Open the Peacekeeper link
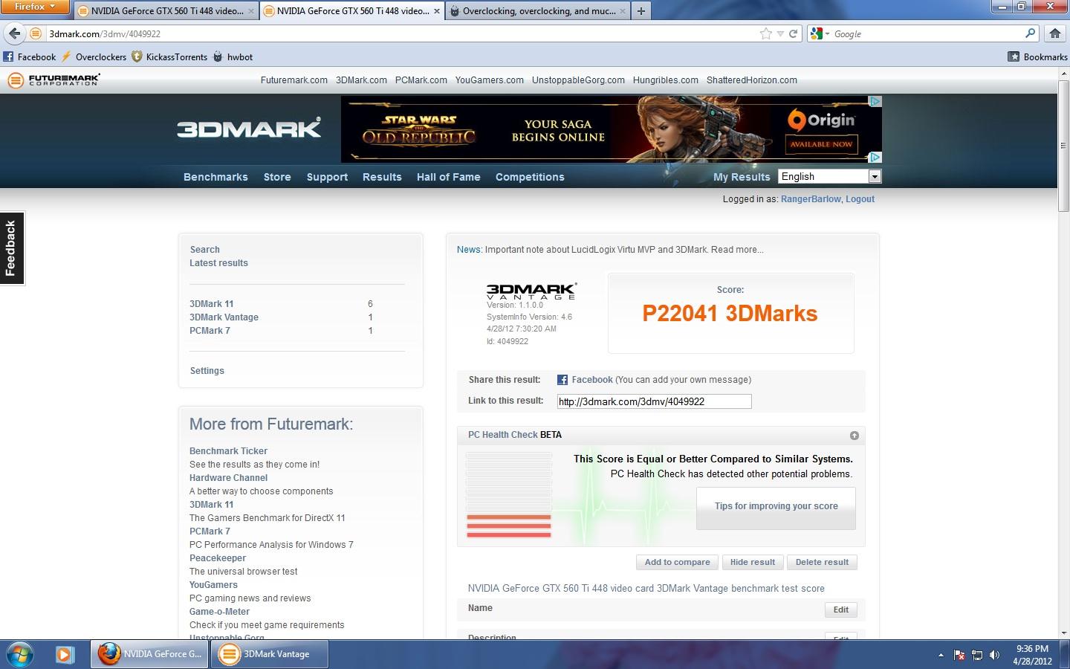 tap(218, 558)
